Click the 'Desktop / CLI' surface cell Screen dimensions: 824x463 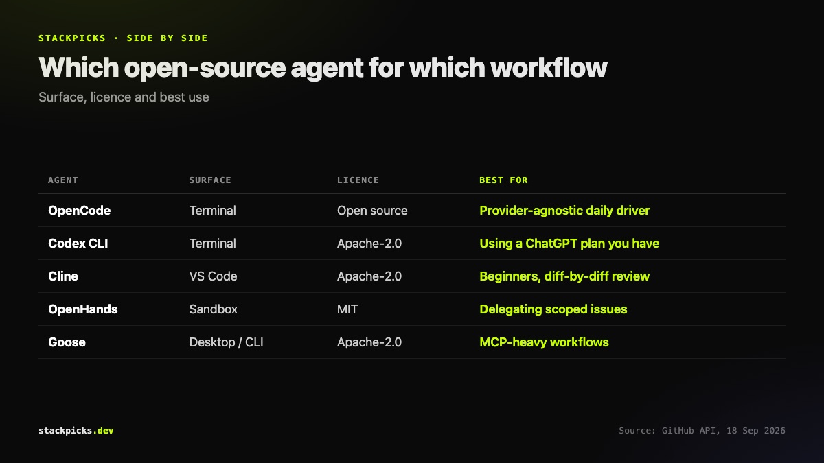[x=227, y=342]
